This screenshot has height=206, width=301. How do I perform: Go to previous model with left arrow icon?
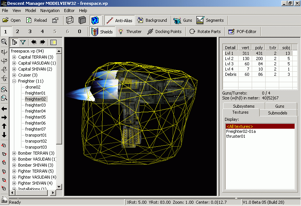click(x=34, y=42)
